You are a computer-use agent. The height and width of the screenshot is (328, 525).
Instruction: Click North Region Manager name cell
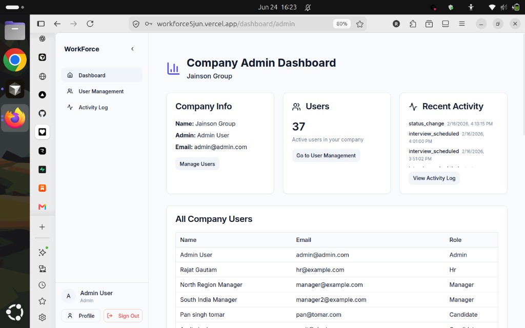(x=211, y=285)
